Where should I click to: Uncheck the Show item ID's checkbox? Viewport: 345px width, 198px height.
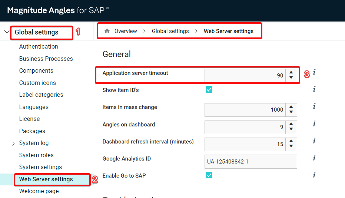209,89
